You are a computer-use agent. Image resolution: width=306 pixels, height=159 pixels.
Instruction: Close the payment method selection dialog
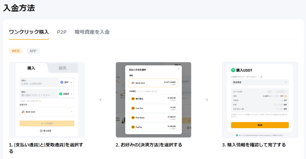(x=178, y=69)
